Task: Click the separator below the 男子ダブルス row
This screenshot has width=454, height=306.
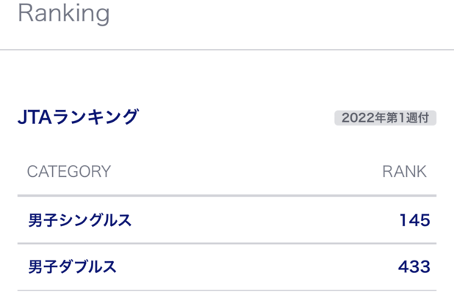Action: pos(227,291)
